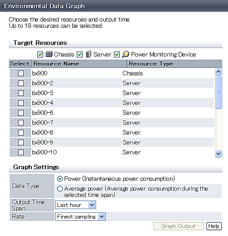228x236 pixels.
Task: Open the Output Time Span dropdown
Action: click(x=75, y=205)
